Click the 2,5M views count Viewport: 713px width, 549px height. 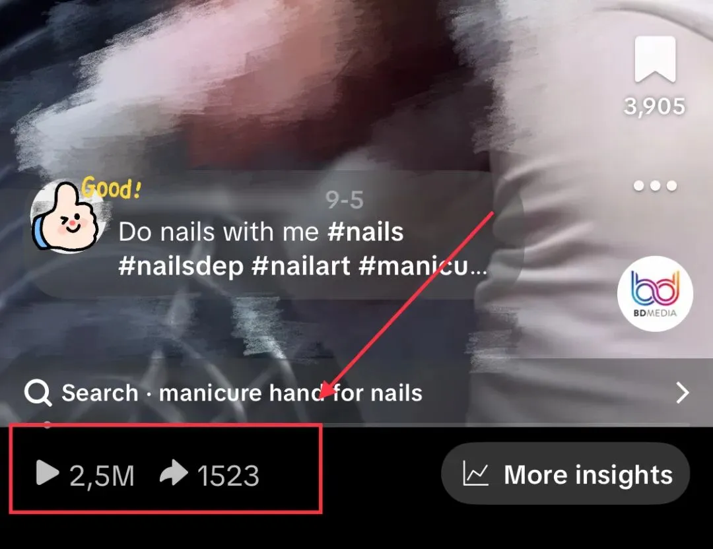click(102, 476)
